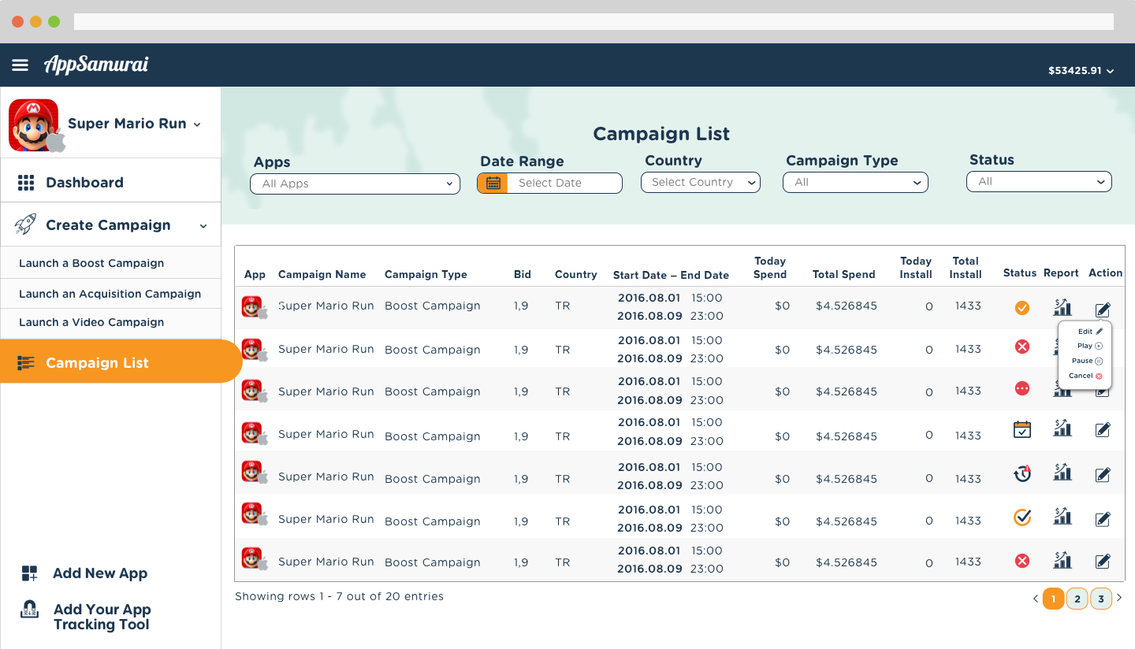Open report chart for the clock-status row
The height and width of the screenshot is (649, 1135).
click(1062, 472)
